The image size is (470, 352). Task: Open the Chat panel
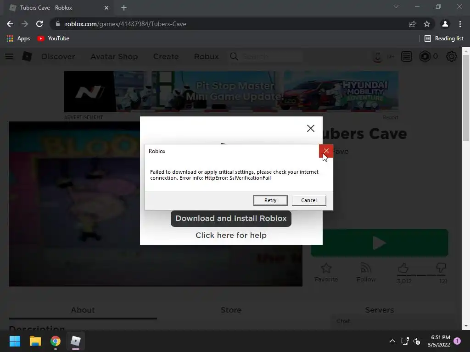point(393,321)
